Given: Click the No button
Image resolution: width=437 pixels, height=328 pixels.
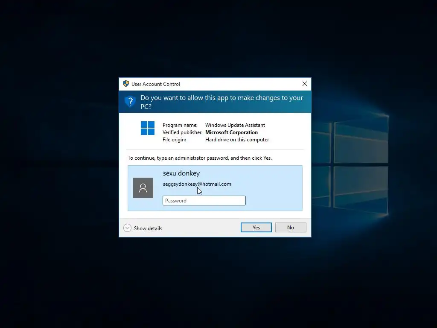Looking at the screenshot, I should tap(291, 227).
